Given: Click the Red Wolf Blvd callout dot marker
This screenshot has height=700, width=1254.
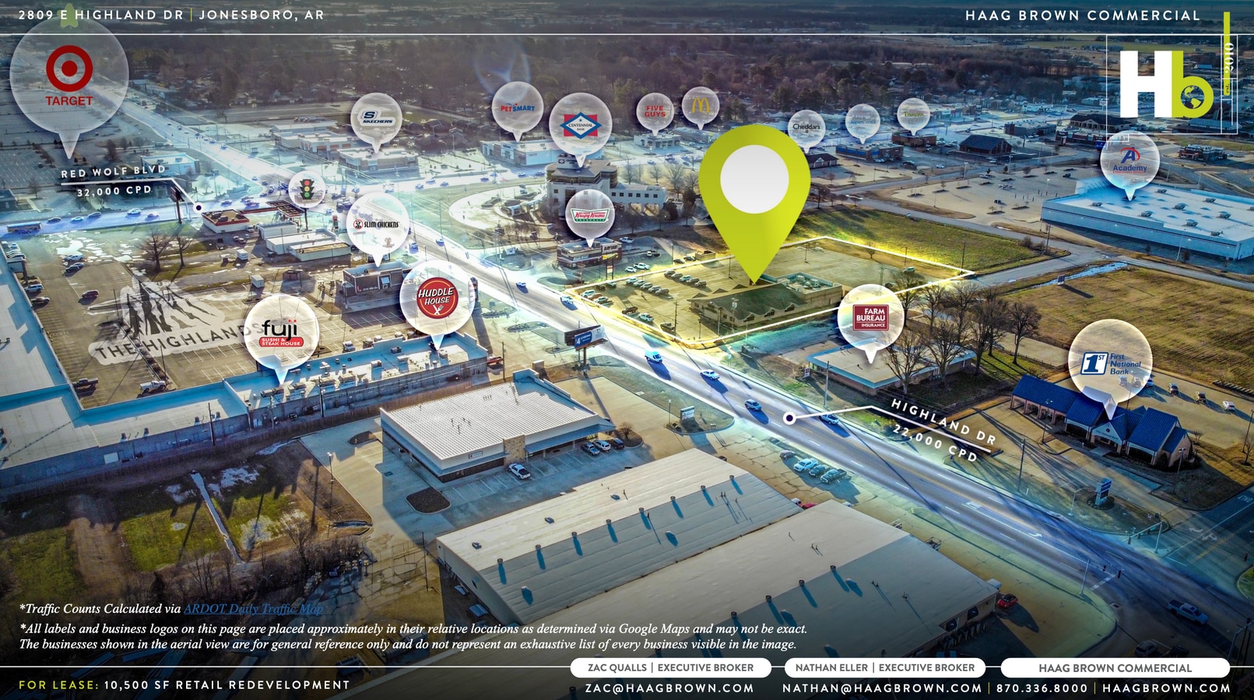Looking at the screenshot, I should coord(199,208).
